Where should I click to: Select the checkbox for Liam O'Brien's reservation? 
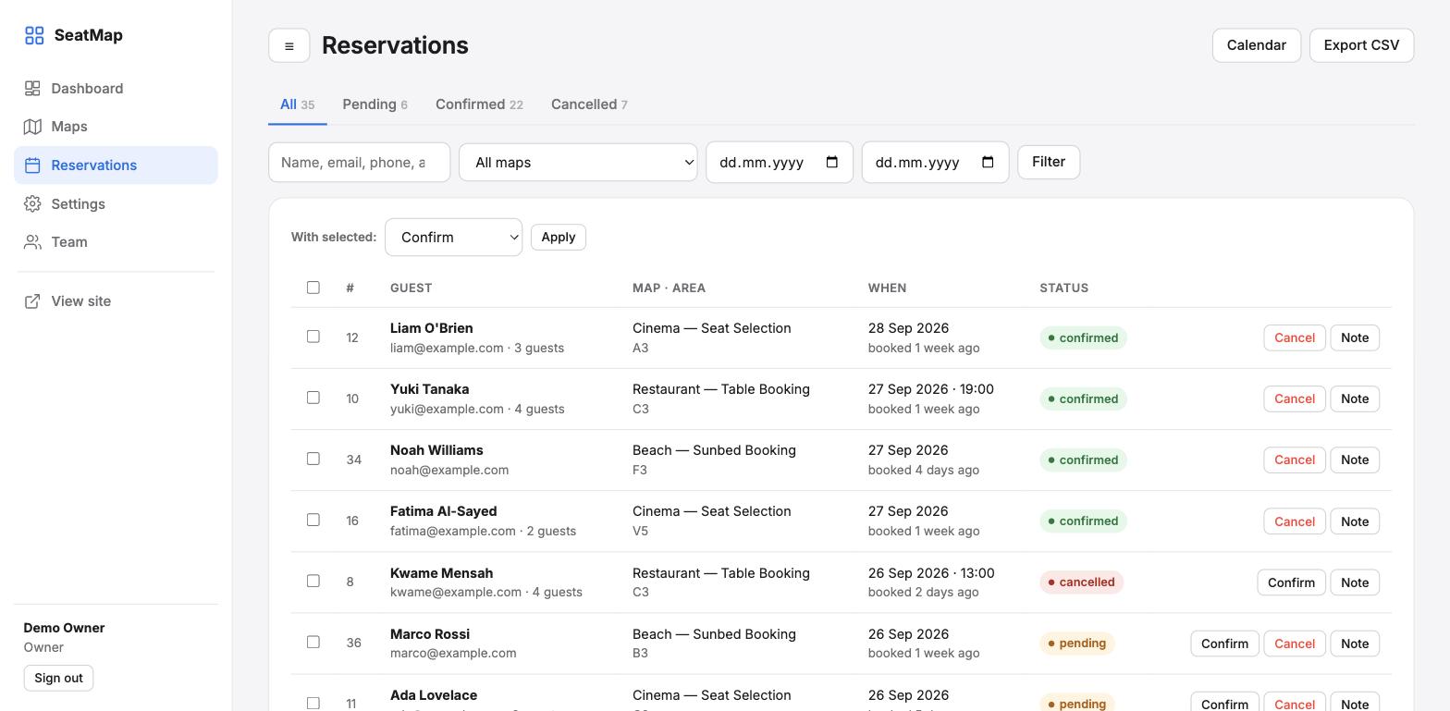click(313, 337)
